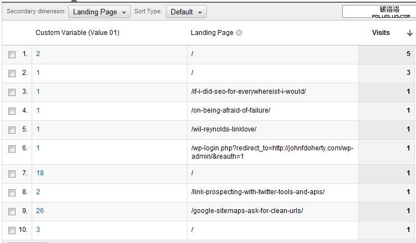Sort table by Visits column header
416x243 pixels.
[381, 33]
